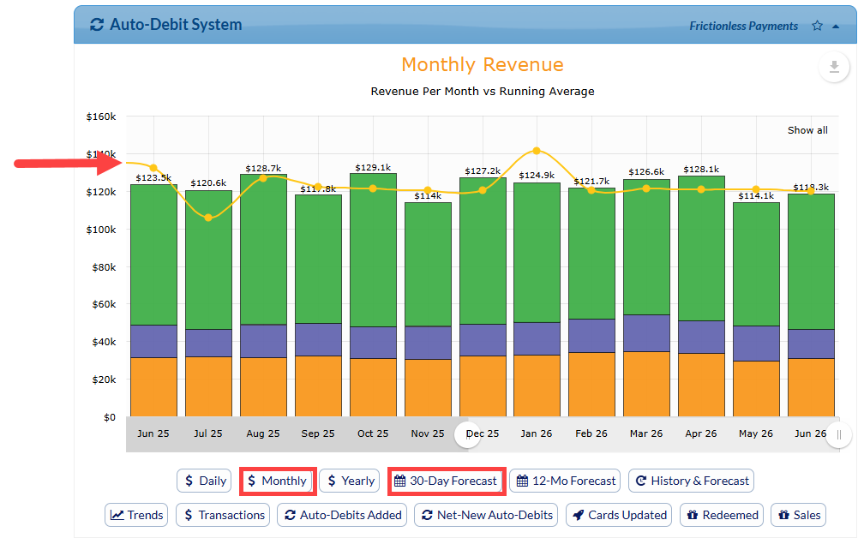The image size is (864, 544).
Task: Star the Auto-Debit System panel as favorite
Action: 817,26
